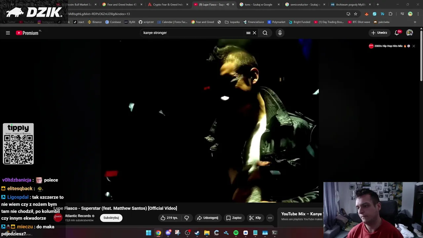Open the terminal from the taskbar
Screen dimensions: 423x238
point(274,233)
